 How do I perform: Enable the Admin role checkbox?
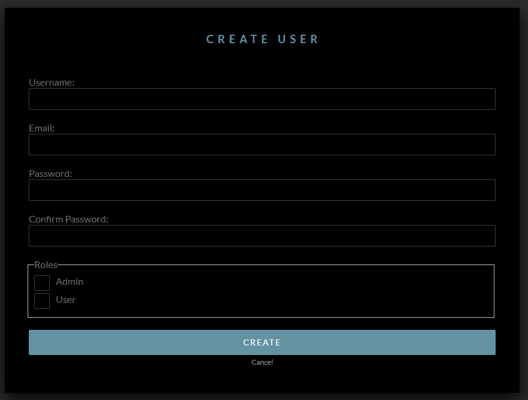pos(42,283)
